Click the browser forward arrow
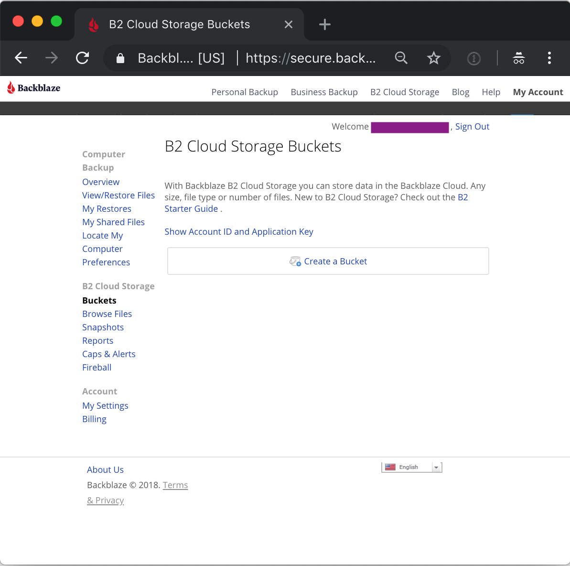The height and width of the screenshot is (566, 570). click(52, 58)
